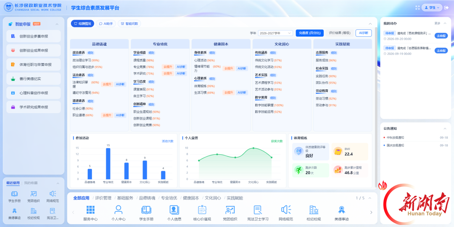Screen dimensions: 454x227
Task: Click the 文化润心 point on 个人荣誉 chart
Action: click(253, 148)
